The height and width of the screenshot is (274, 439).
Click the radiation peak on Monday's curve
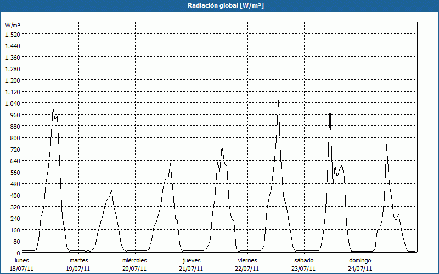(x=53, y=108)
